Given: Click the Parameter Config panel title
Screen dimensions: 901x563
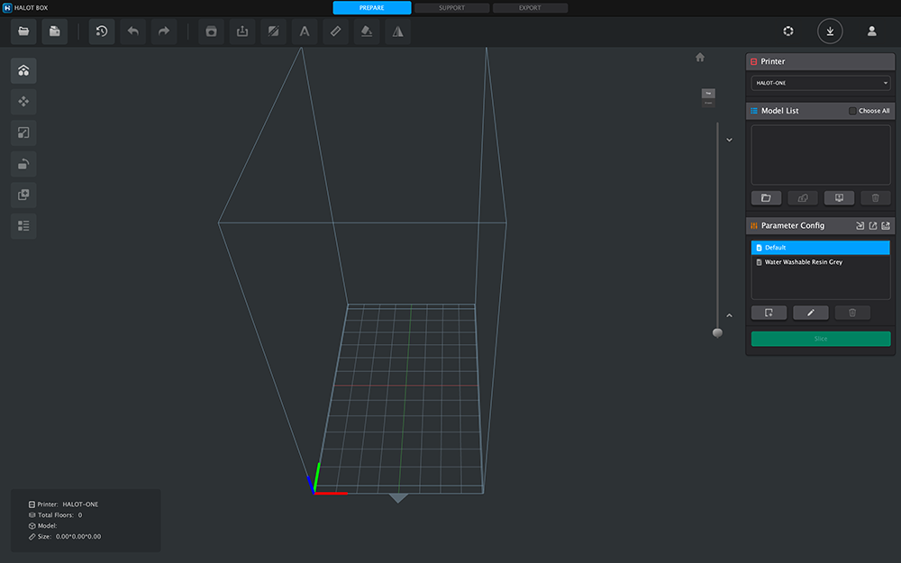Looking at the screenshot, I should 793,226.
